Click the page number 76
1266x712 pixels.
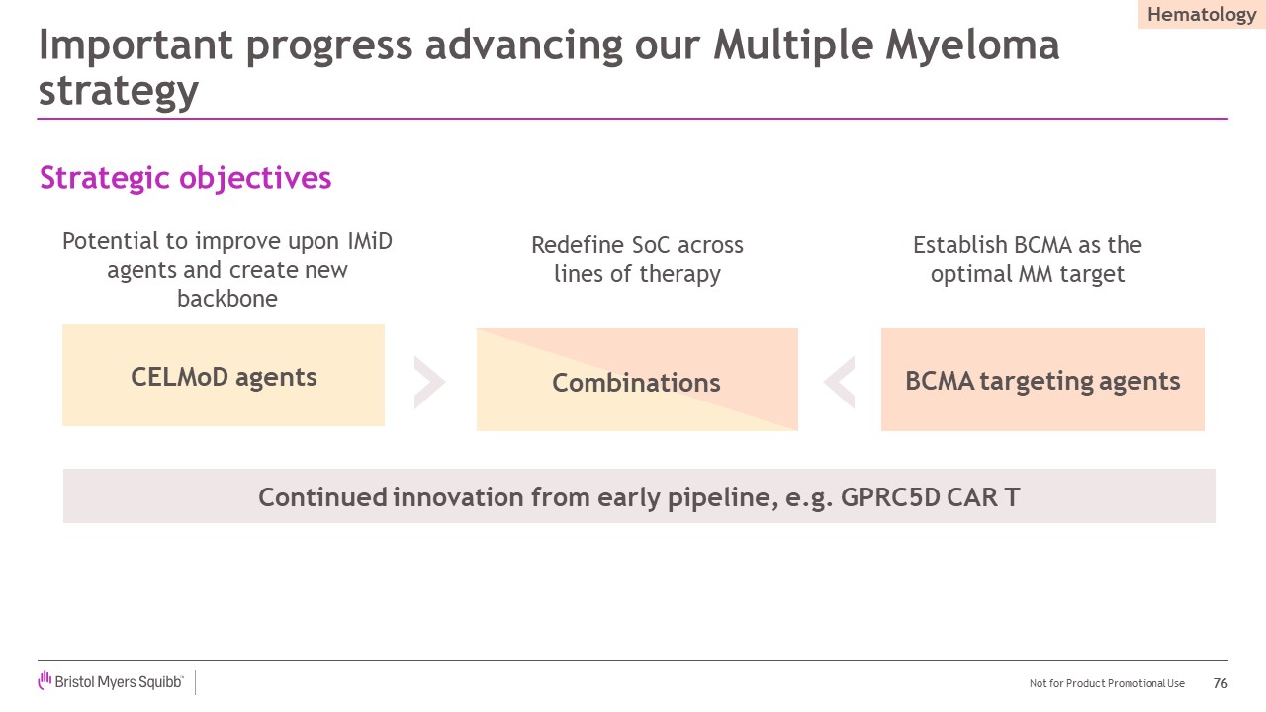coord(1221,683)
